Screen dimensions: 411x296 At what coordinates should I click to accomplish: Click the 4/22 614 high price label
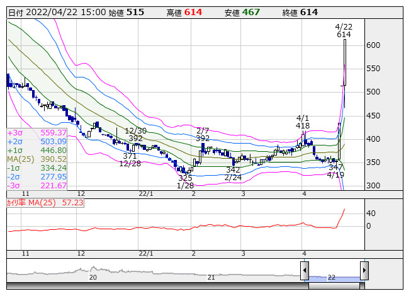coord(344,30)
